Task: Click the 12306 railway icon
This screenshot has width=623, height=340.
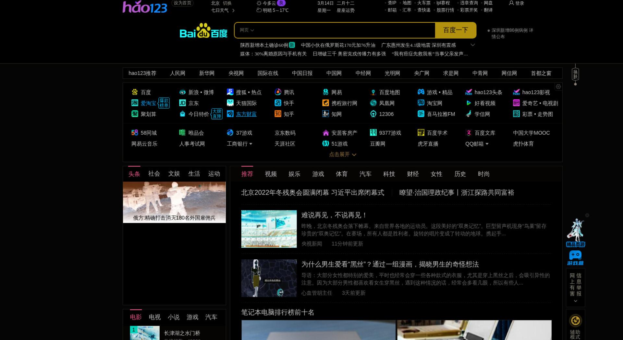Action: click(373, 114)
